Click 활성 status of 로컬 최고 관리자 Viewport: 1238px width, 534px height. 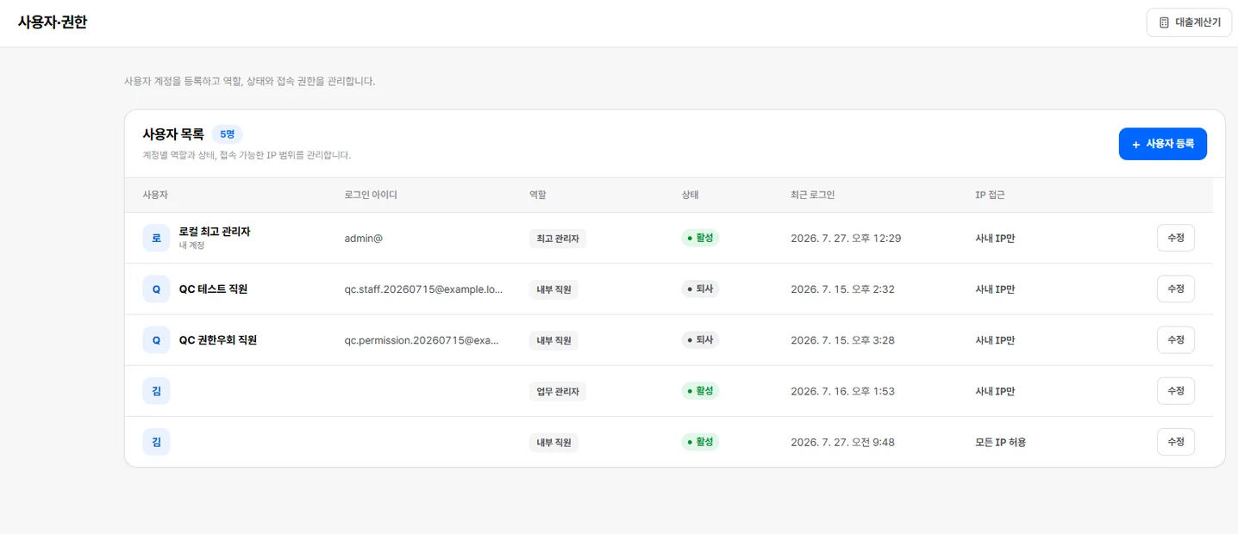point(700,238)
